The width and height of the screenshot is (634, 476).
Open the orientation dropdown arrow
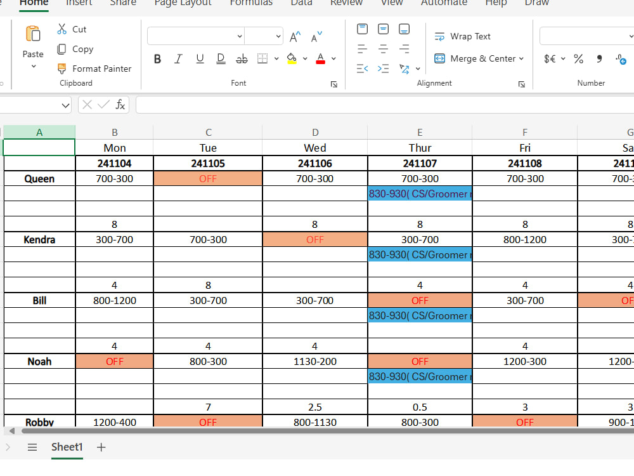418,69
